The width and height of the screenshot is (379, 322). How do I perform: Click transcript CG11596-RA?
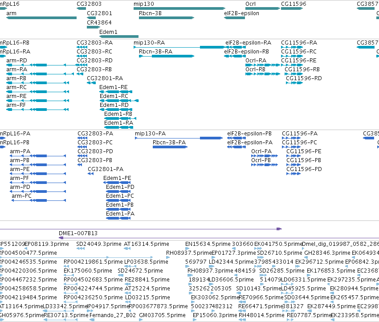tap(292, 47)
